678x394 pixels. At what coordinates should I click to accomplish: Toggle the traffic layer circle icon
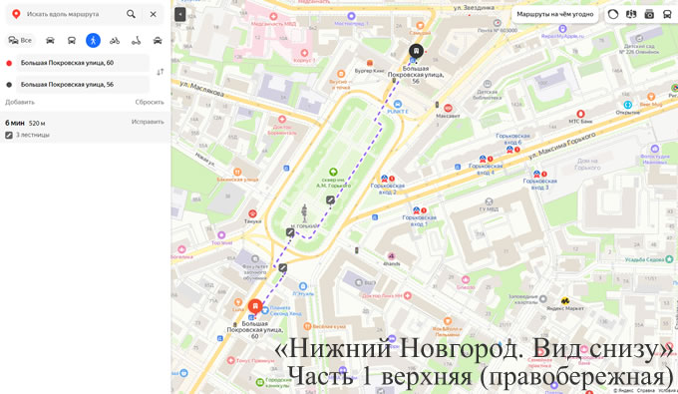613,14
